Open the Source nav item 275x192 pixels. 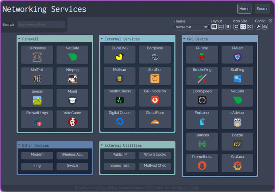[x=262, y=9]
